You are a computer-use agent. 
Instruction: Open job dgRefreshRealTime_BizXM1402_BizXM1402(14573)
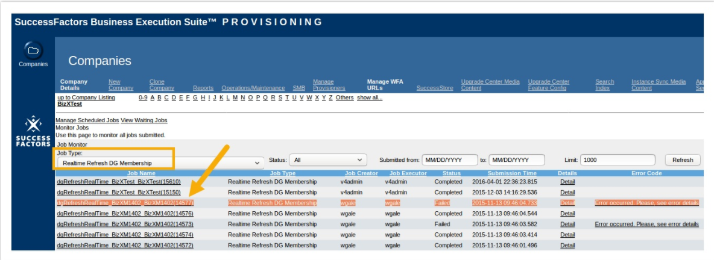click(x=125, y=224)
